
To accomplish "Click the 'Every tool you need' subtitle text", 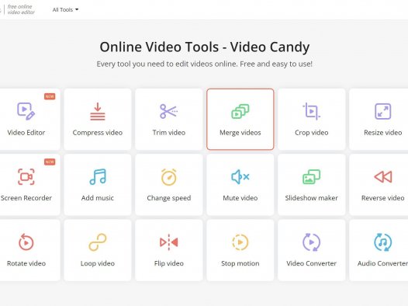I will (205, 64).
